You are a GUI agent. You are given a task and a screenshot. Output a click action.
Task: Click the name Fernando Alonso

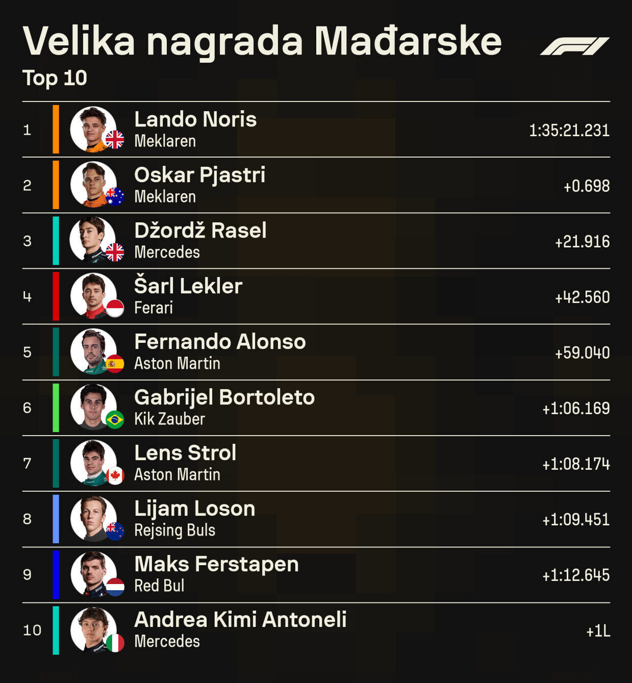220,342
